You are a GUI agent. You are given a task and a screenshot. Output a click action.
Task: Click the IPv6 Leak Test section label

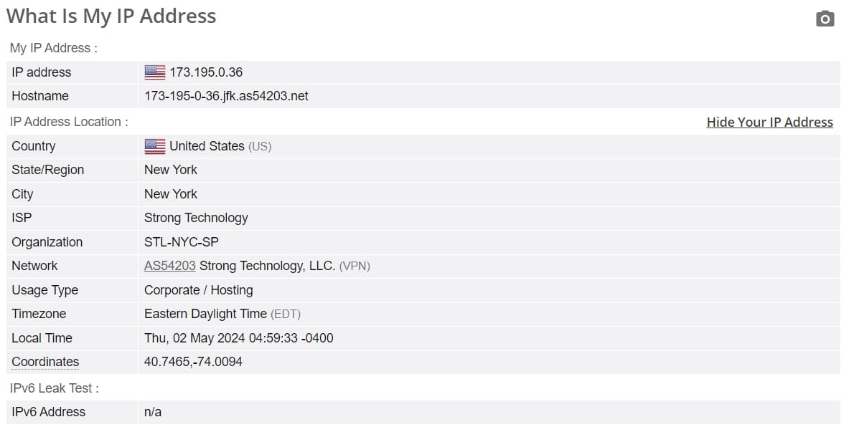click(54, 388)
